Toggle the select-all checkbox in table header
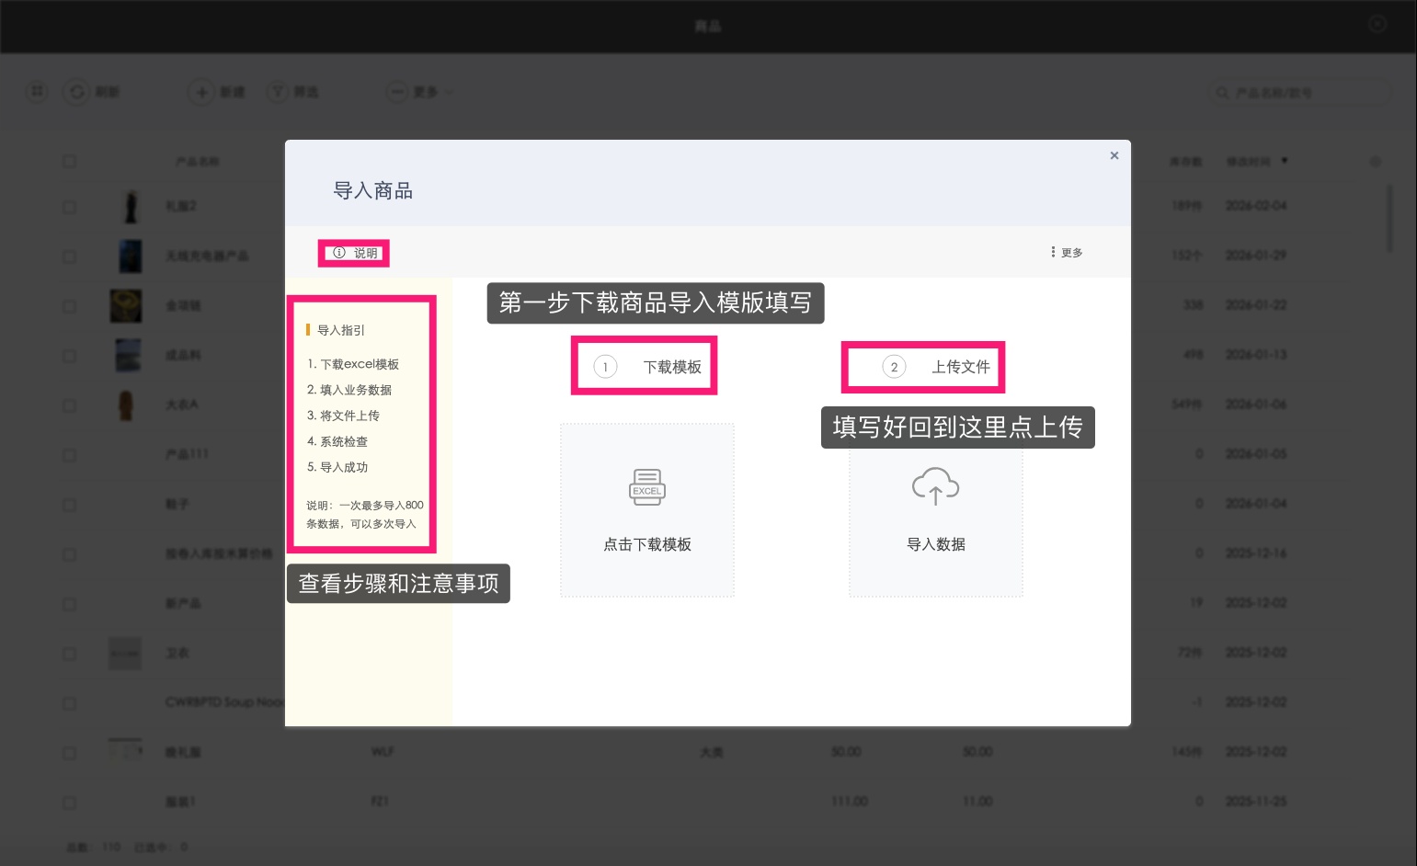Viewport: 1417px width, 866px height. coord(69,162)
